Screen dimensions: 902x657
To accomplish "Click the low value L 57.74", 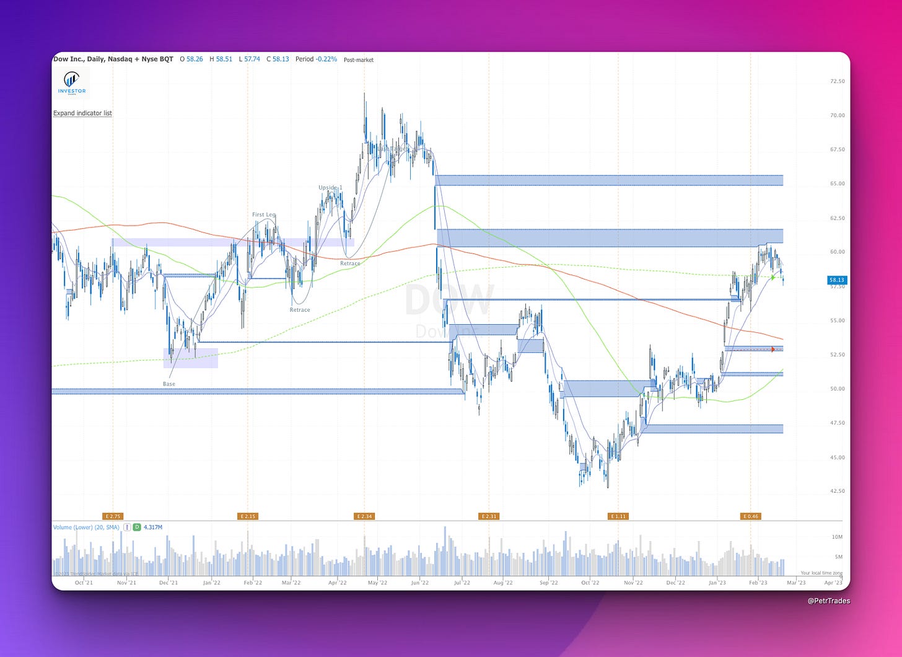I will 250,60.
